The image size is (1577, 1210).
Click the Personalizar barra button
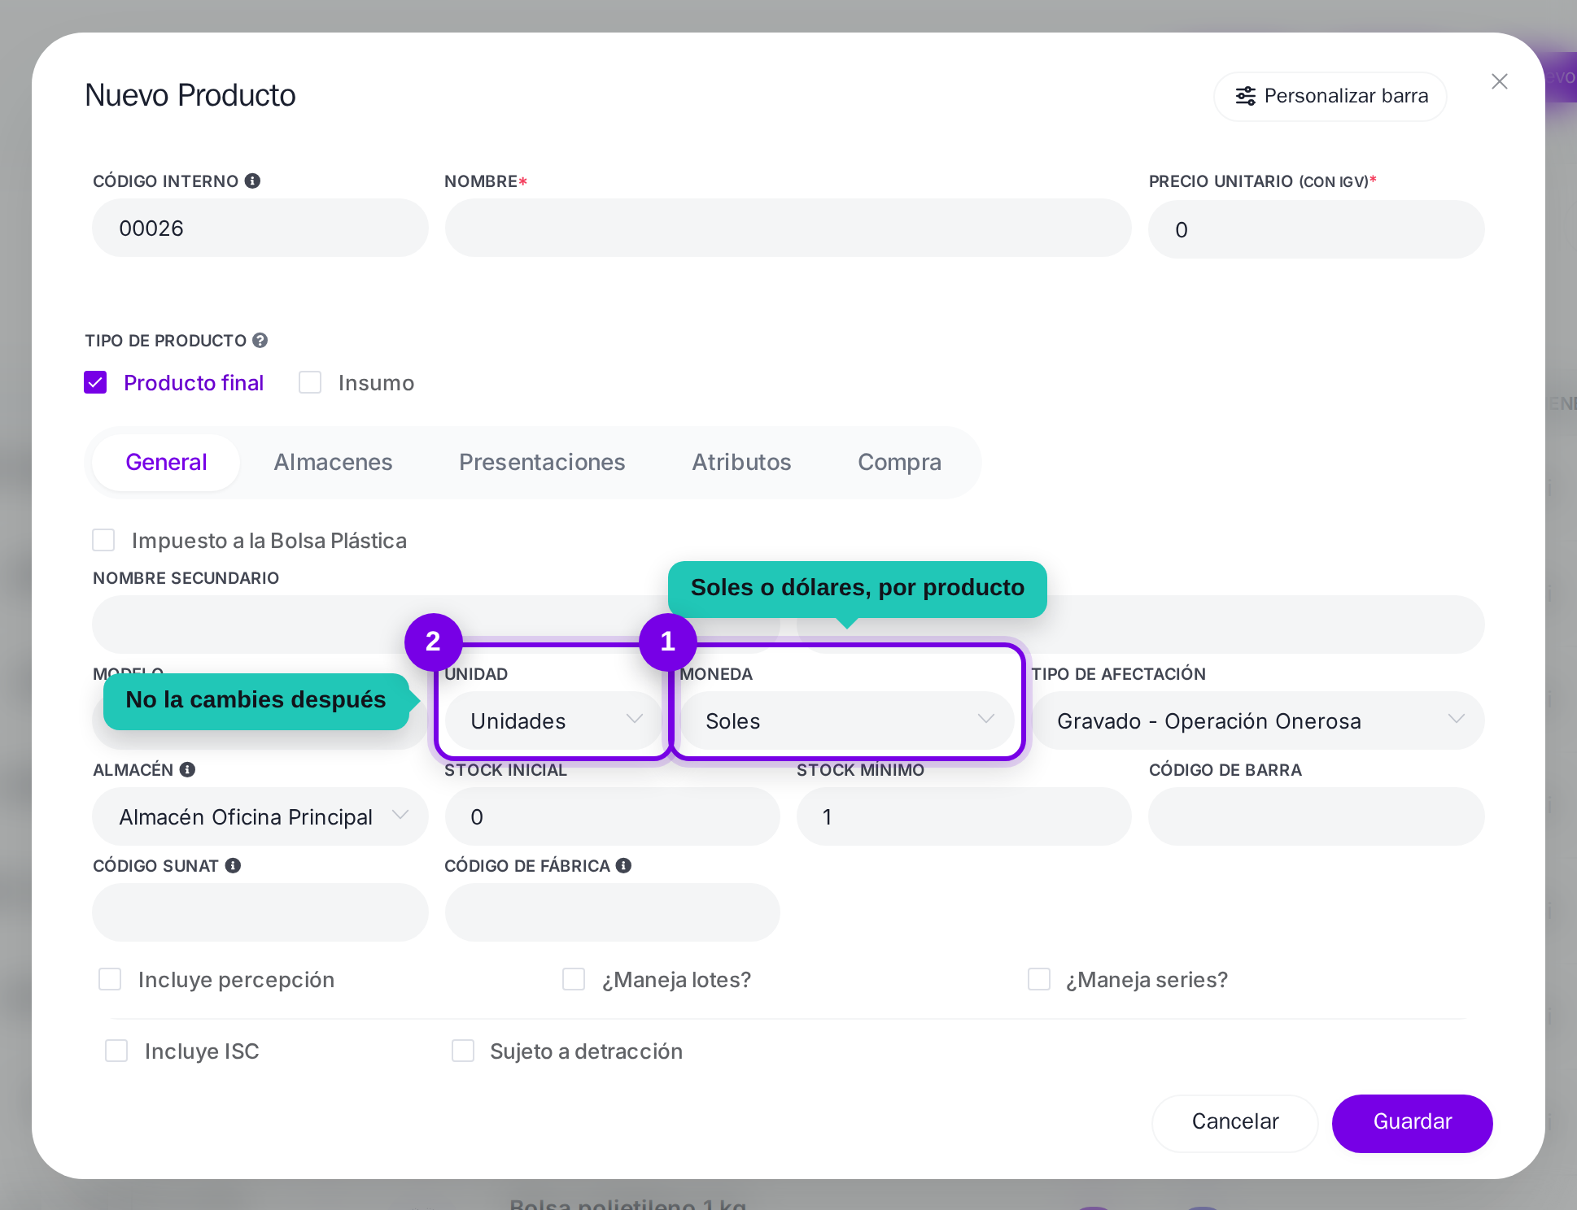1330,96
